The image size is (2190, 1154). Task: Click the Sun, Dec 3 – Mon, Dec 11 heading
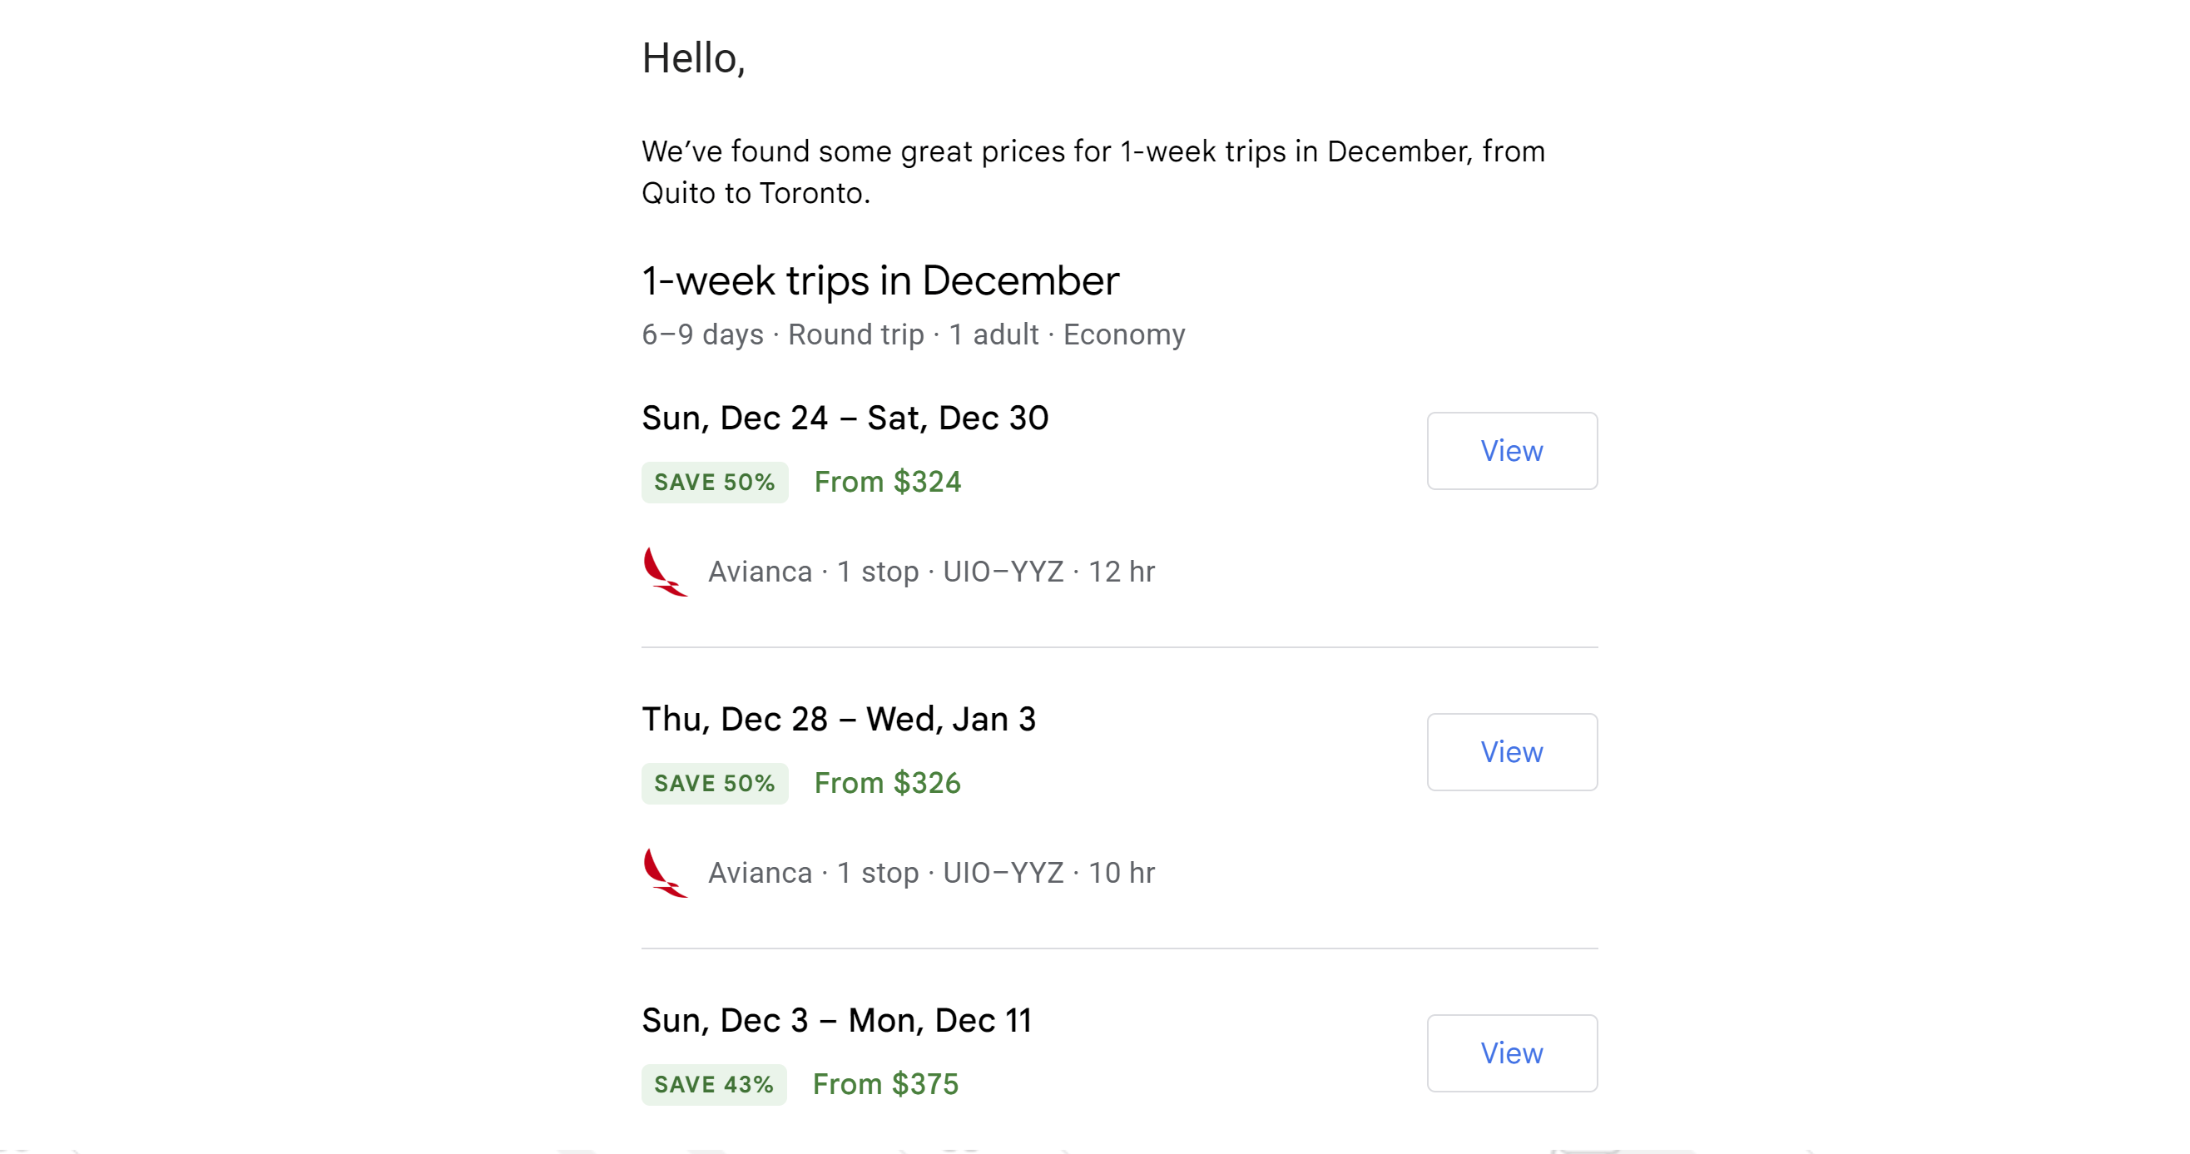[836, 1020]
